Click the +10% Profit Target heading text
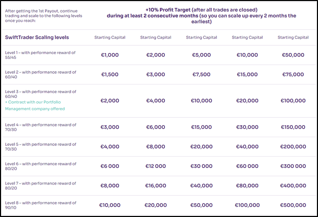The width and height of the screenshot is (318, 217). pos(201,16)
